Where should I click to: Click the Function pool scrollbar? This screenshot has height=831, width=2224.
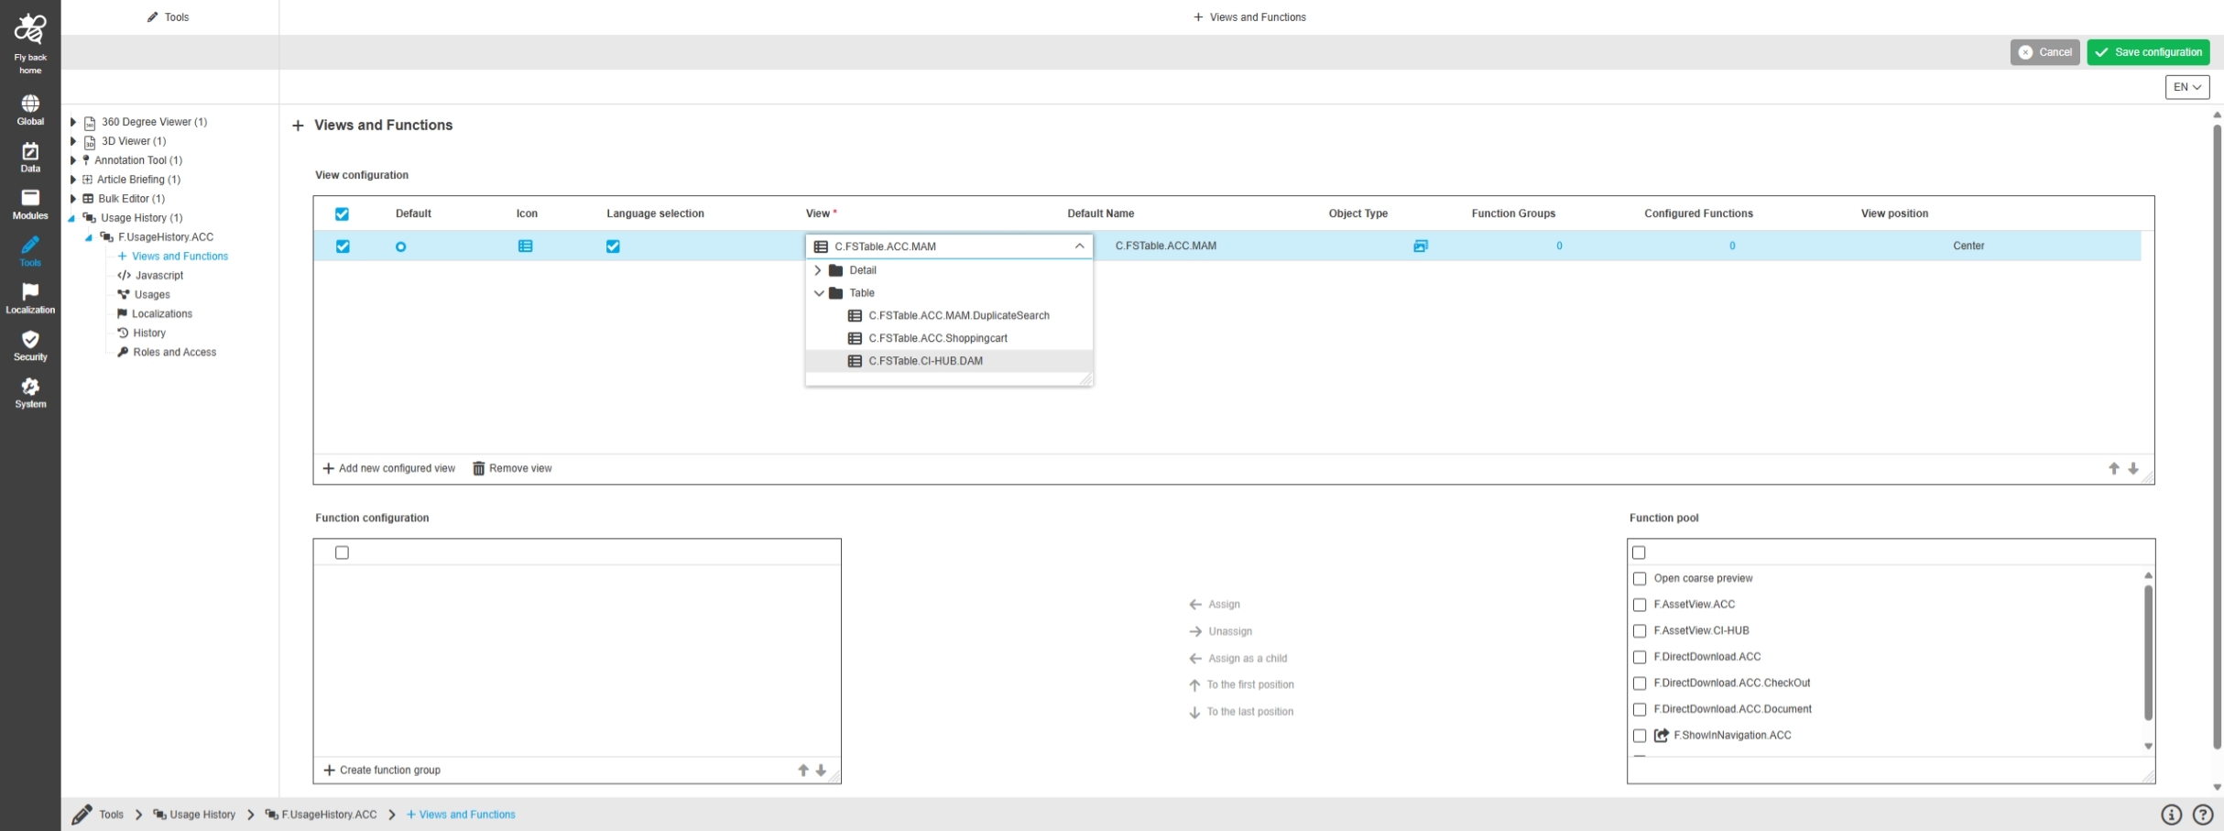2148,652
